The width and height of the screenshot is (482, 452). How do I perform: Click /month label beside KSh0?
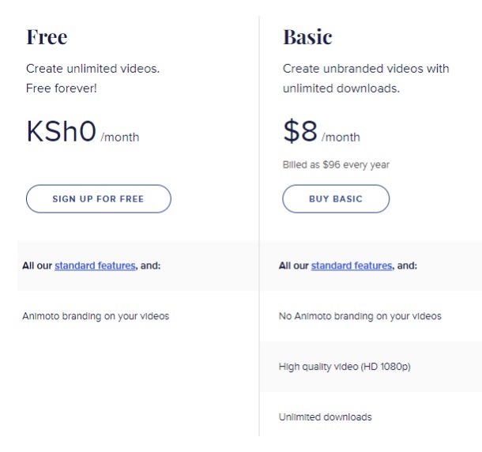[120, 137]
